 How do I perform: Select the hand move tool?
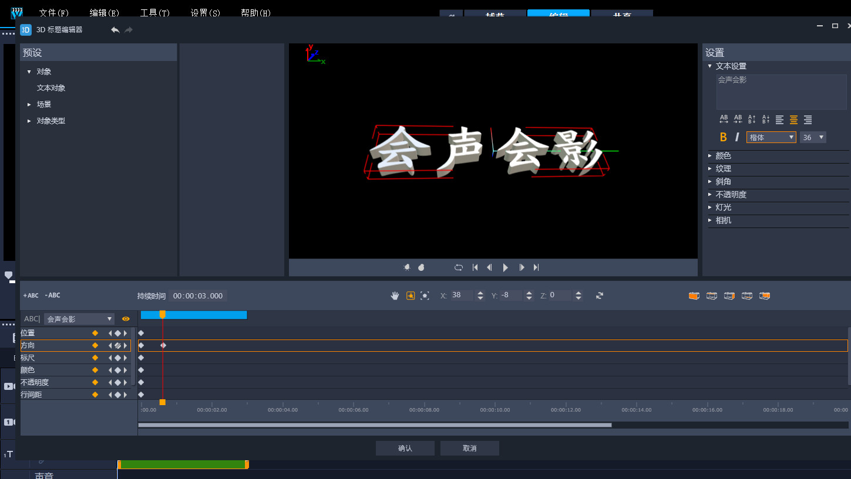(x=395, y=295)
